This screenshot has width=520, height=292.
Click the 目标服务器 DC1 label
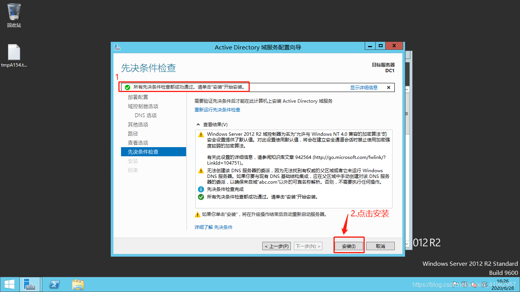(383, 68)
